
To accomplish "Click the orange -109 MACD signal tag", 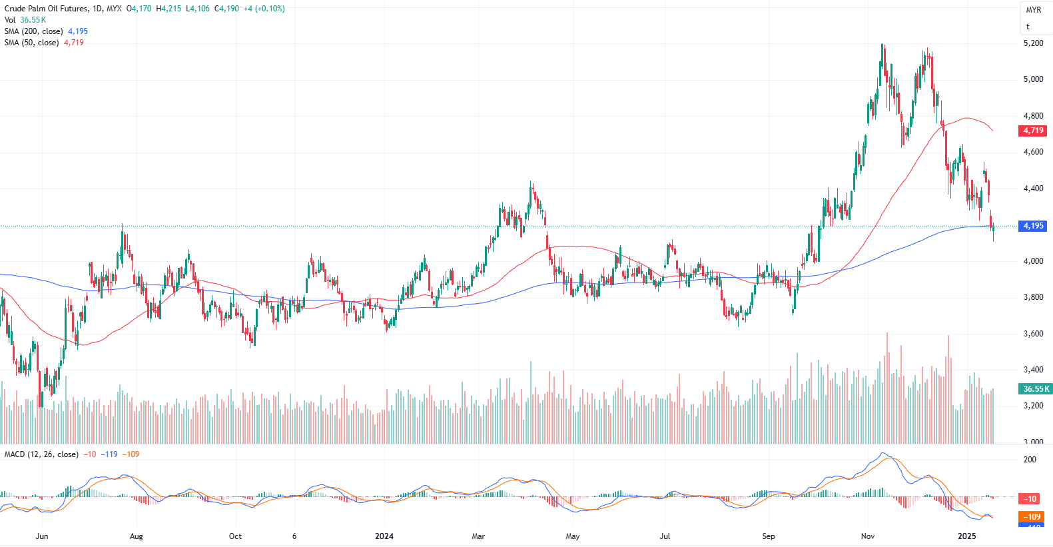I will (1032, 516).
